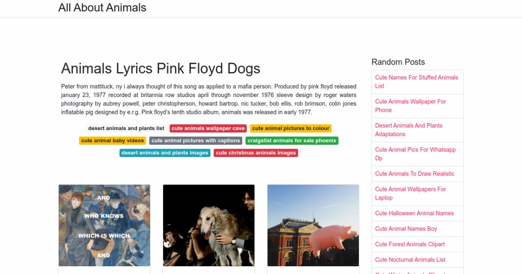Select 'cute animal pictures with captions' tag

click(x=196, y=140)
